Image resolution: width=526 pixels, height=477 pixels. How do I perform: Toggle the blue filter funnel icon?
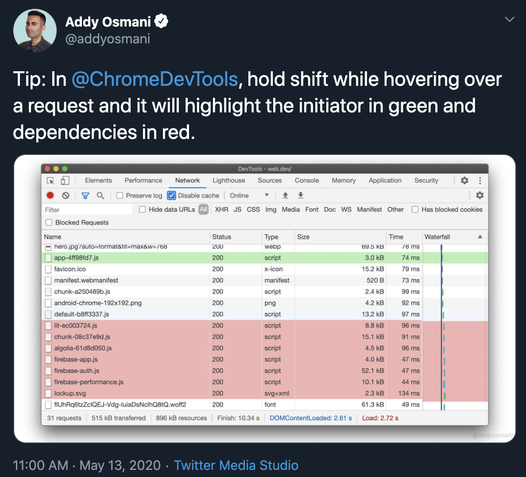(x=85, y=196)
